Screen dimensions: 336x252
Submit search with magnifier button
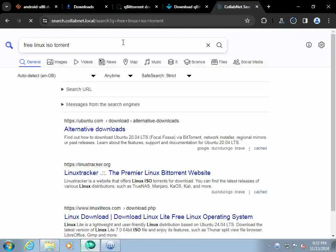click(x=219, y=45)
